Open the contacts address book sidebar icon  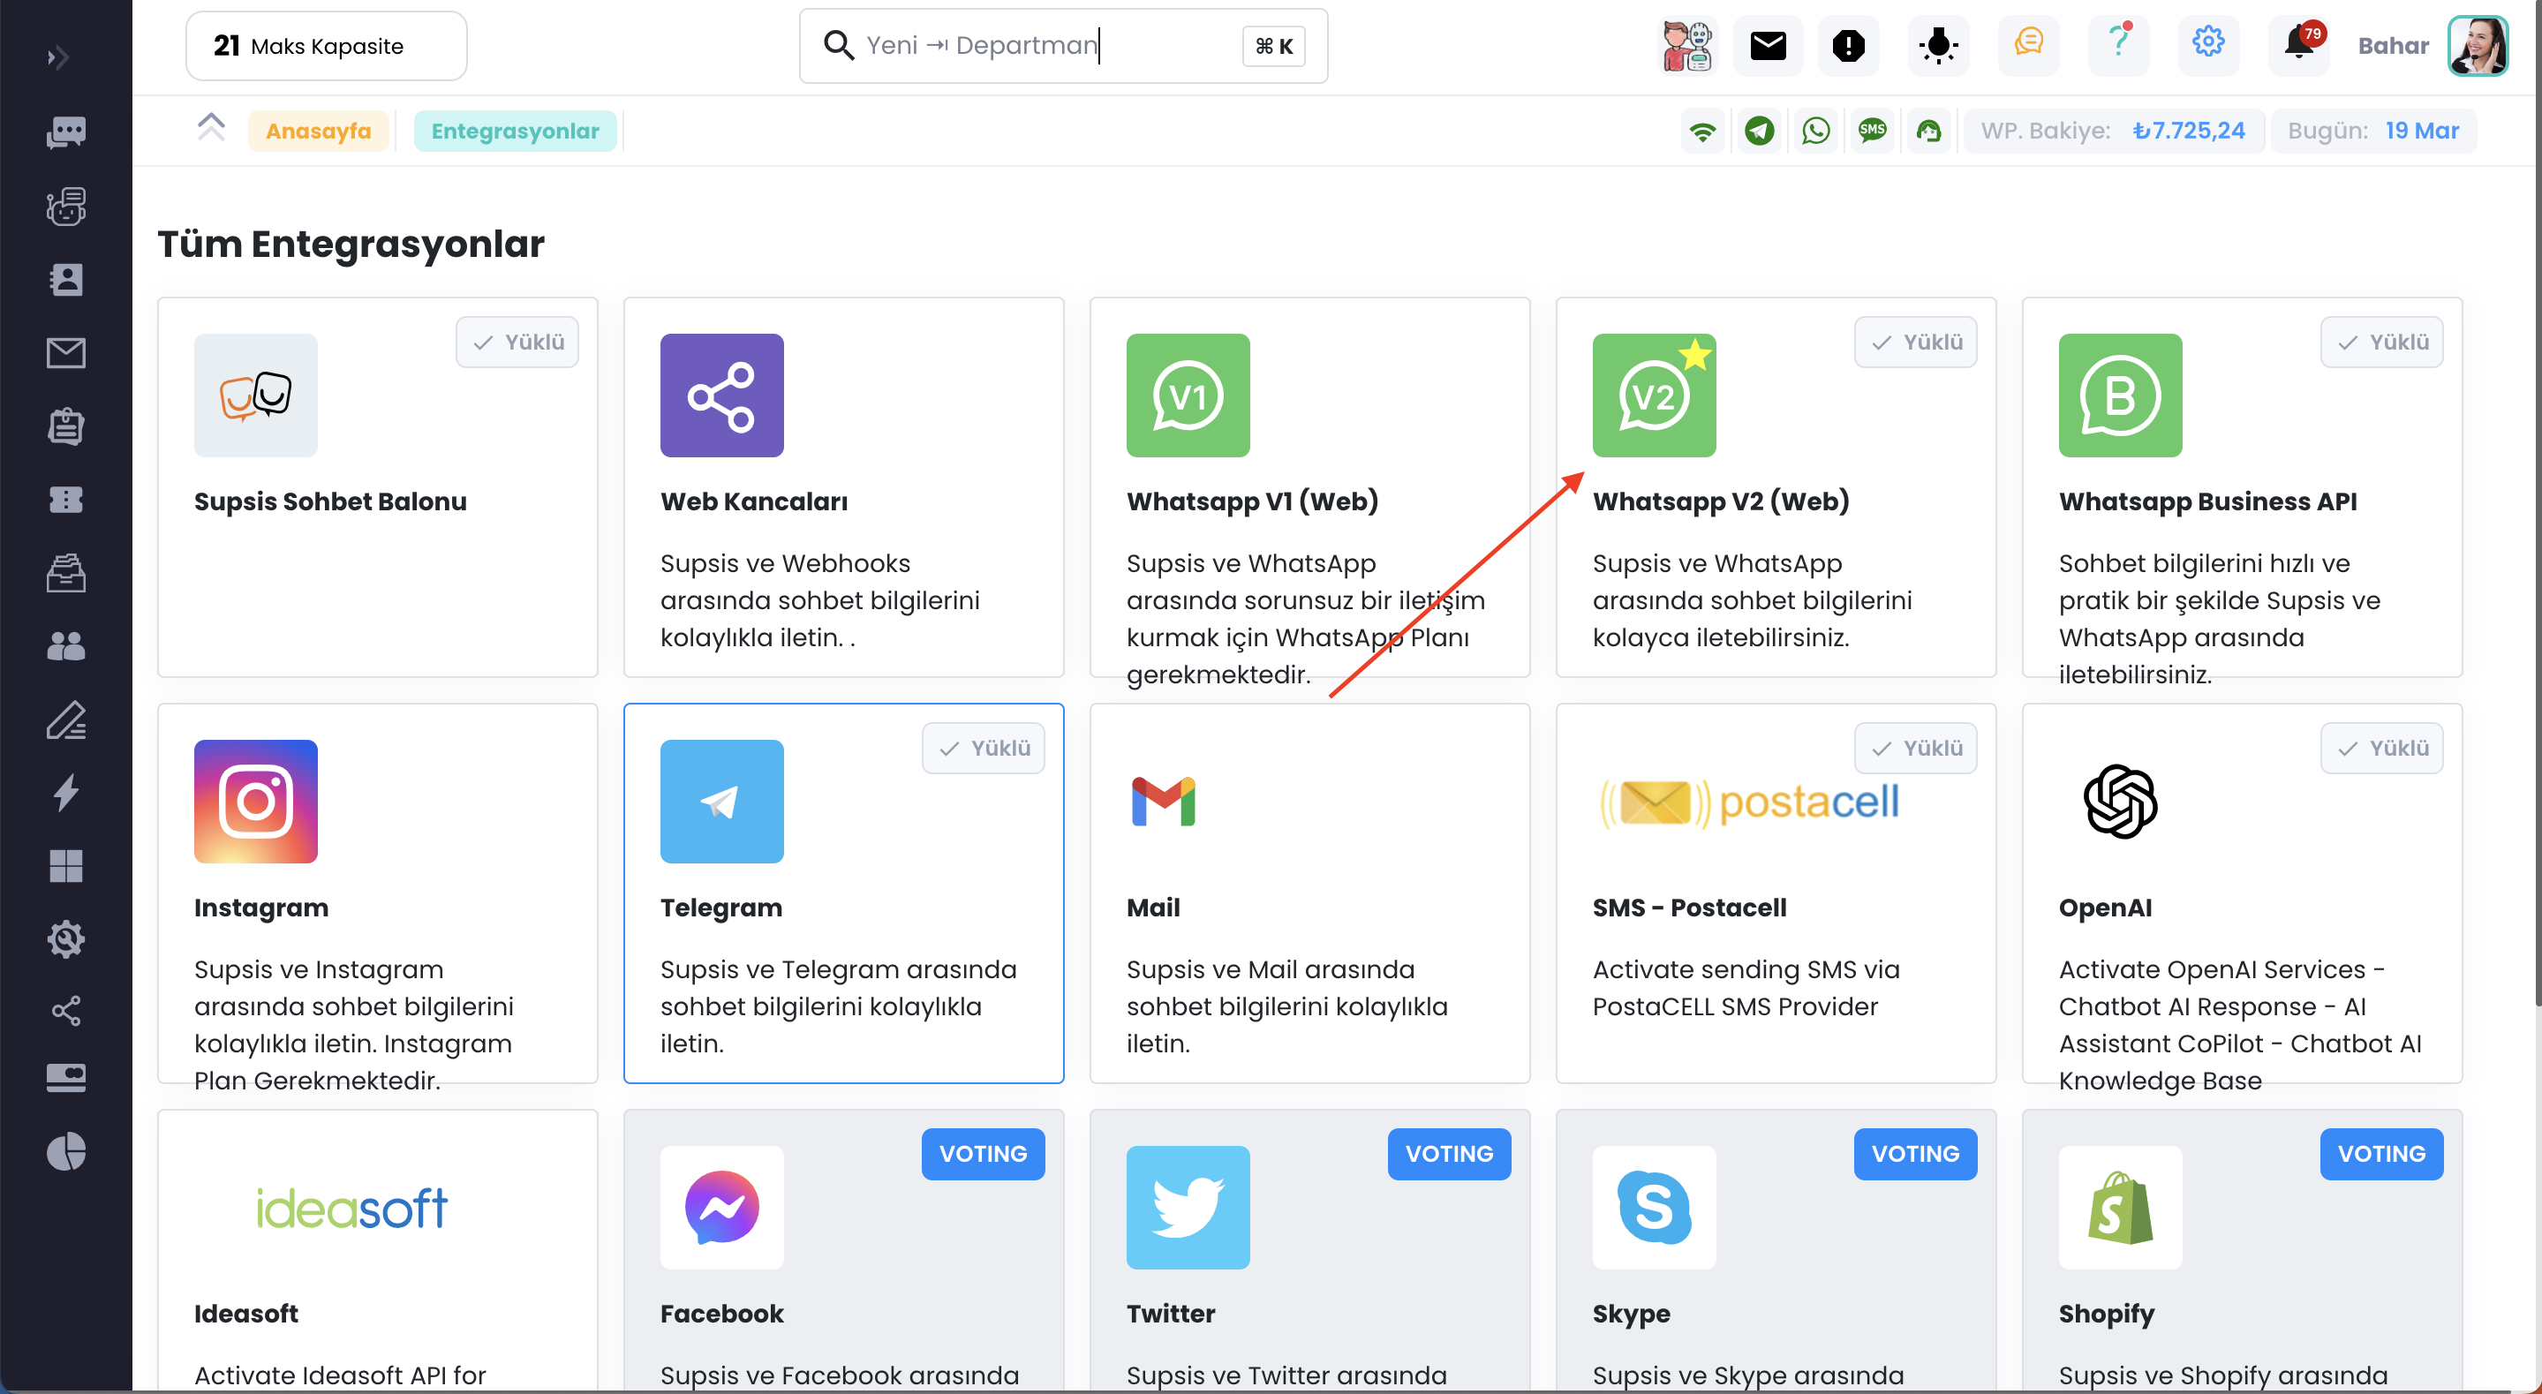[66, 279]
